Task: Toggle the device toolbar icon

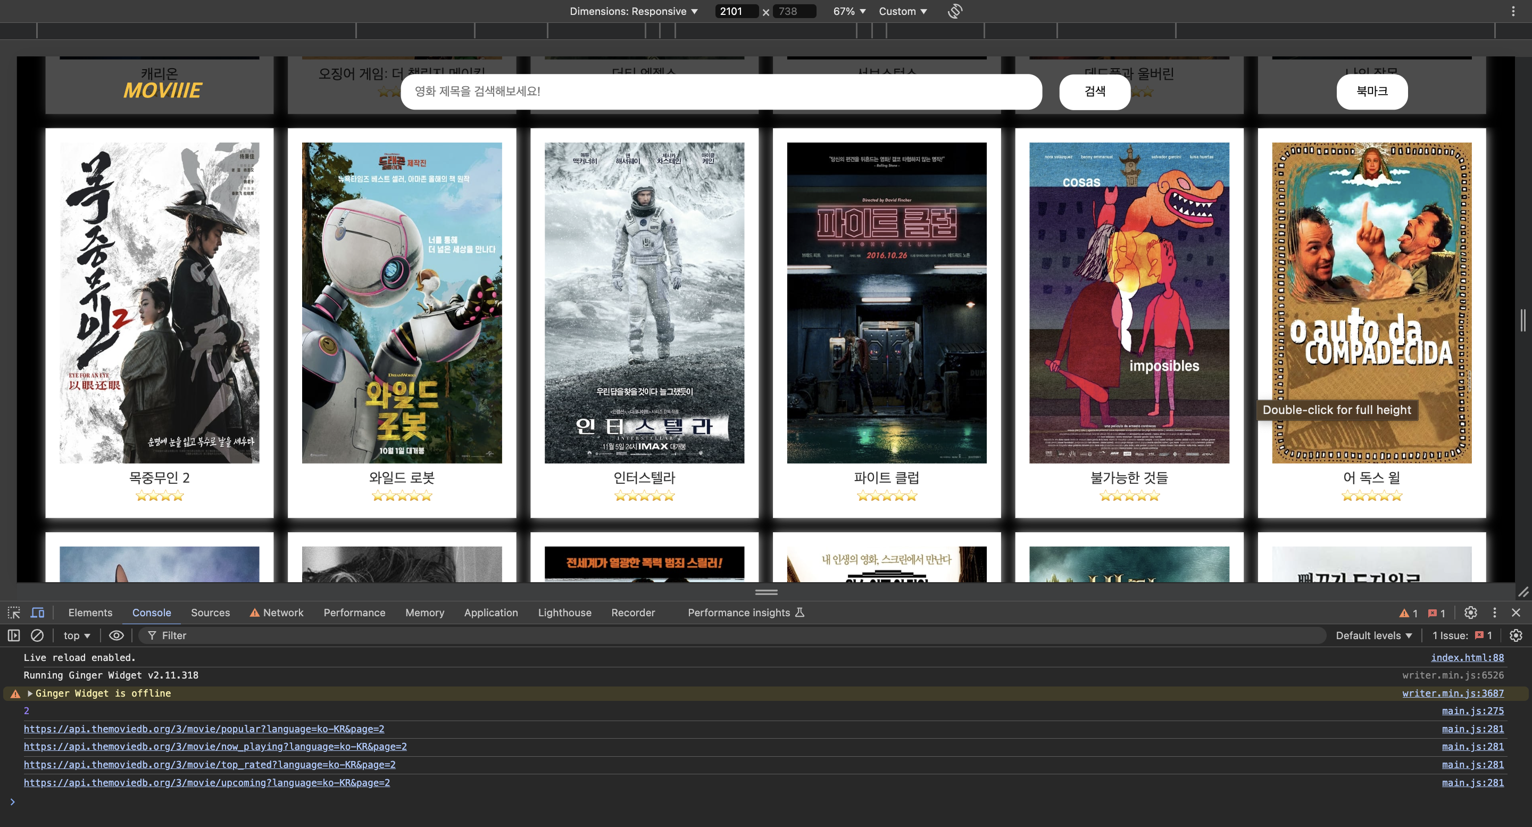Action: point(37,613)
